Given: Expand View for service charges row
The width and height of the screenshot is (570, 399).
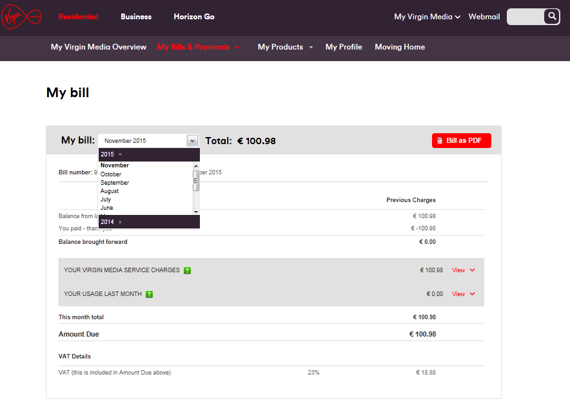Looking at the screenshot, I should pyautogui.click(x=463, y=270).
